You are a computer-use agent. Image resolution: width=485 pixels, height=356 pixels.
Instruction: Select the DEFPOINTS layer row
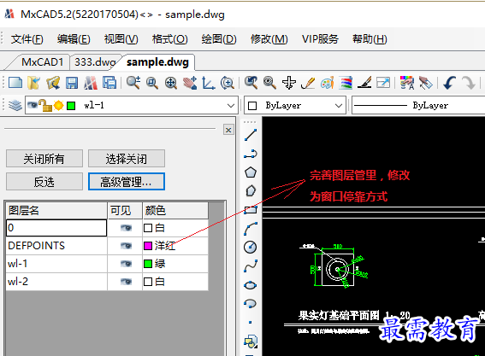click(107, 246)
